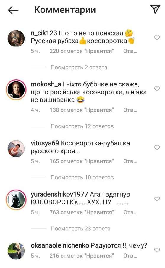Open mokosh_a's story ring avatar
Viewport: 165px width, 268px height.
coord(16,90)
